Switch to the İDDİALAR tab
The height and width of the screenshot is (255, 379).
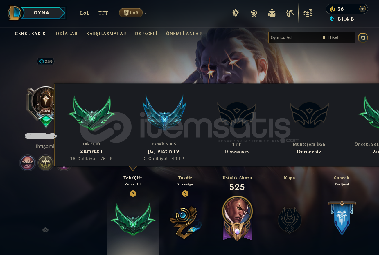[x=66, y=34]
